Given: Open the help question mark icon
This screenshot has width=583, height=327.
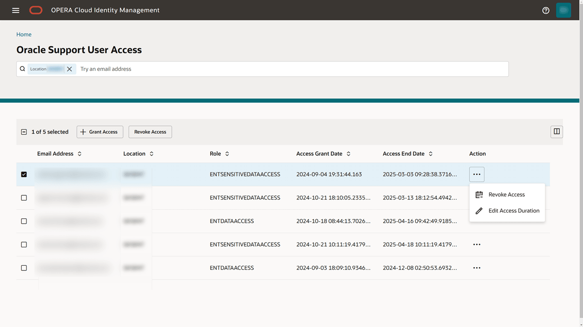Looking at the screenshot, I should 546,10.
